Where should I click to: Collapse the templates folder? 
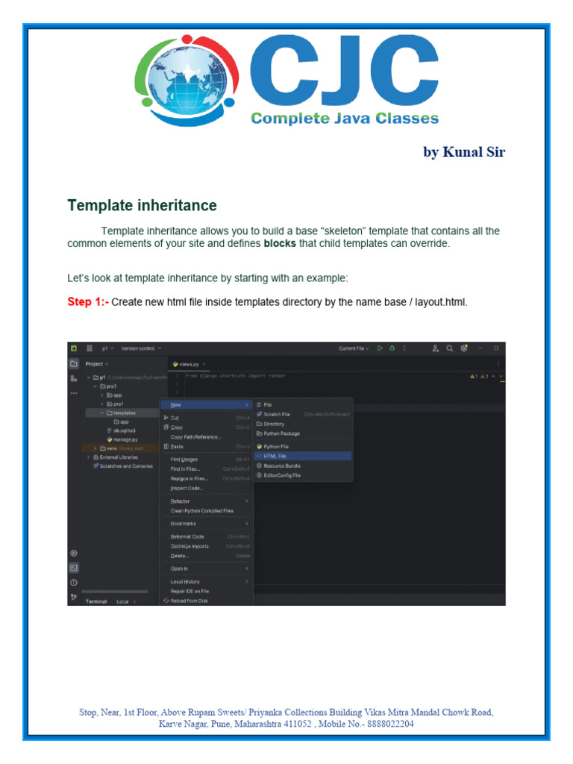pos(101,413)
